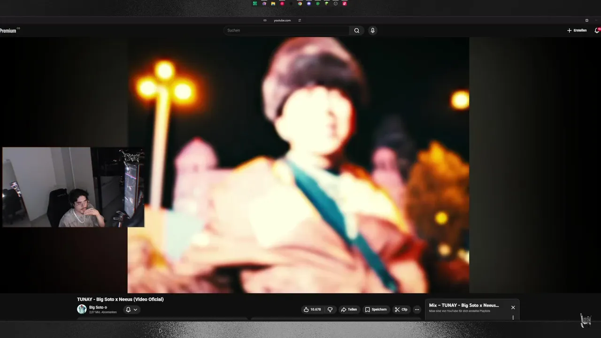Open the green circular app in dock
Screen dimensions: 601x338
[x=318, y=3]
